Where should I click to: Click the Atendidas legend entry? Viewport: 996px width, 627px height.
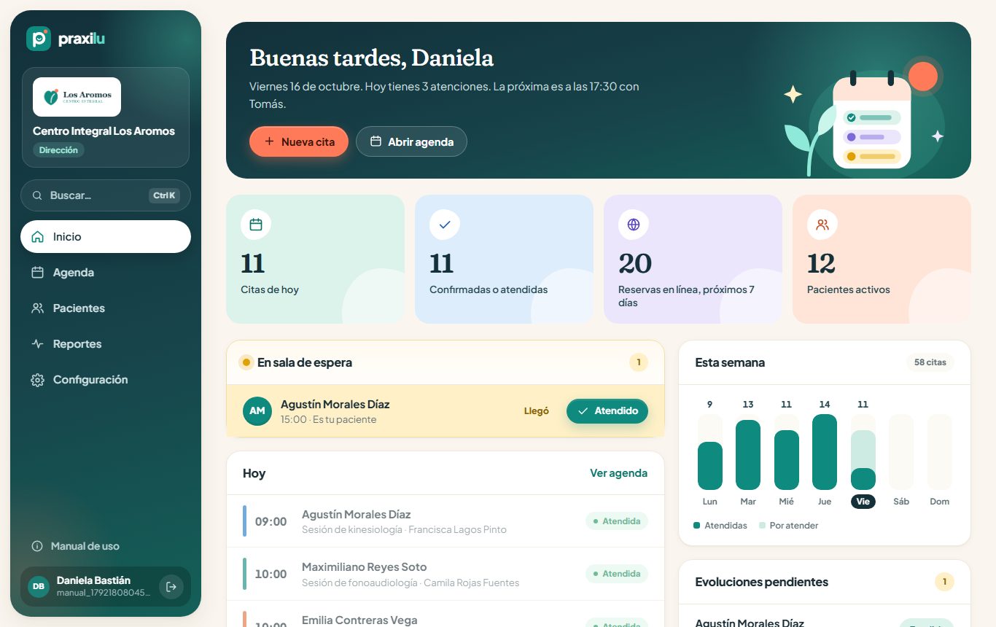coord(720,526)
